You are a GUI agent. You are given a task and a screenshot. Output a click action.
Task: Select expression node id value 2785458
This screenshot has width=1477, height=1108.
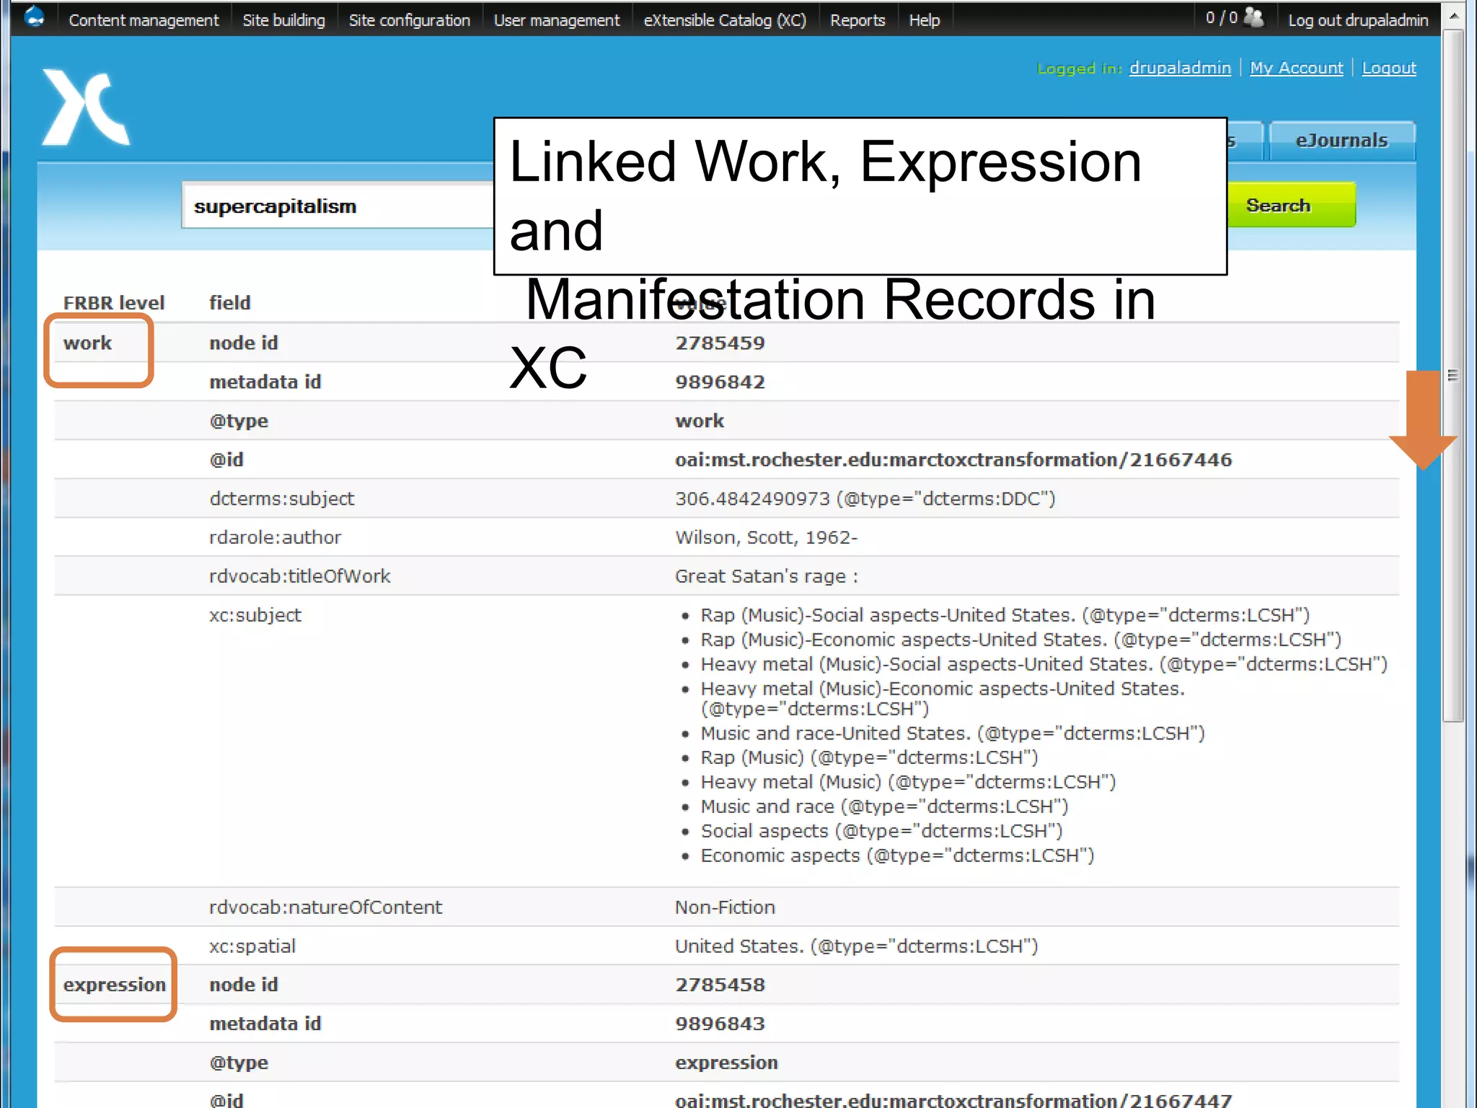720,985
